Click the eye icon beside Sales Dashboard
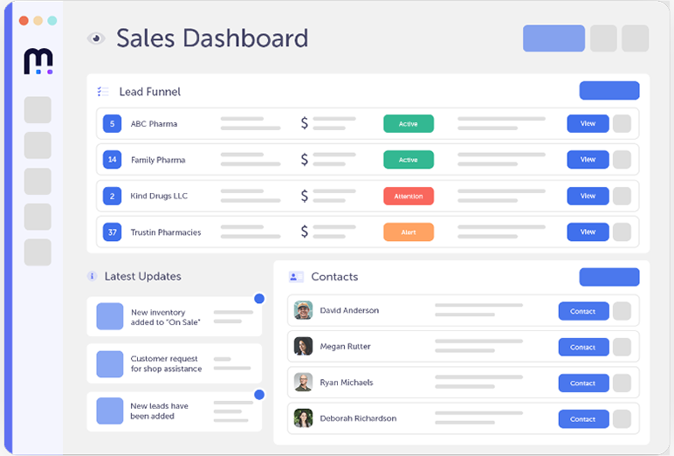674x456 pixels. tap(96, 38)
